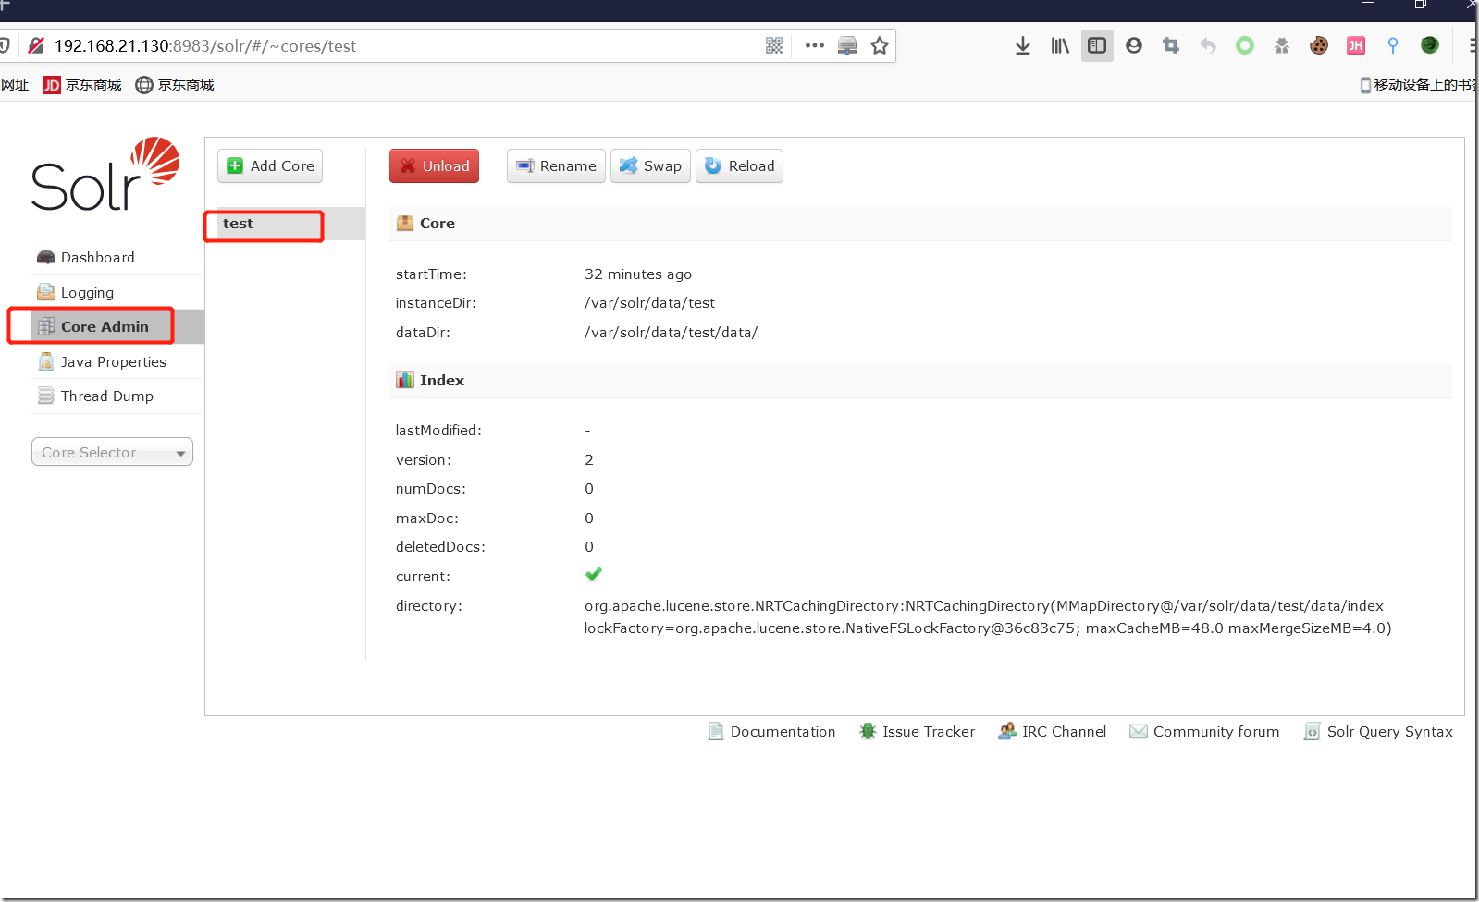Click the printer icon in address bar
The image size is (1479, 902).
tap(847, 45)
